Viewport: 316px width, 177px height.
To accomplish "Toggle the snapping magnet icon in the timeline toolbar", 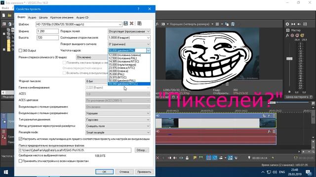I will [x=209, y=158].
